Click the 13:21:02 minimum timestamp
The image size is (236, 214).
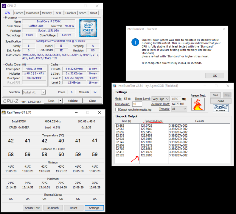(x=61, y=171)
